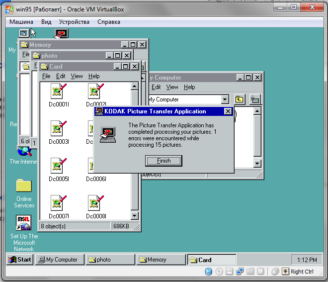328x282 pixels.
Task: Open Устройства menu in VirtualBox
Action: [x=74, y=22]
